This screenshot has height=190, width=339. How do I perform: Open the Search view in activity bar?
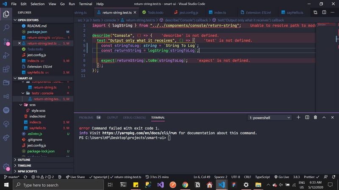coord(6,27)
